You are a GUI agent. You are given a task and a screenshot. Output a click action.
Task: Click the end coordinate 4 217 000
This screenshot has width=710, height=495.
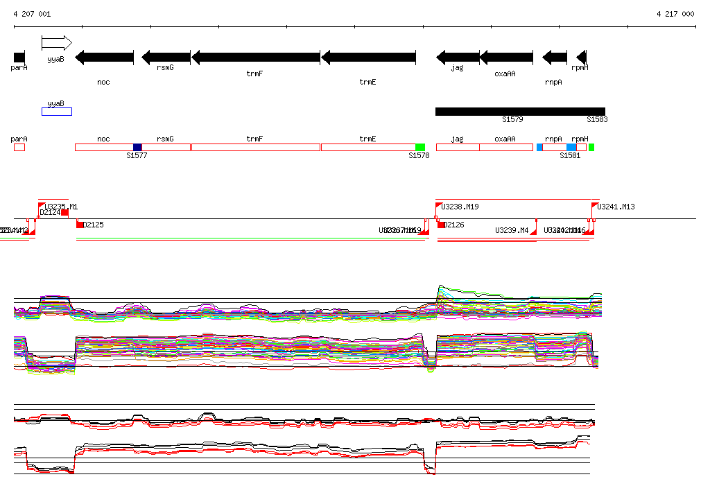675,14
